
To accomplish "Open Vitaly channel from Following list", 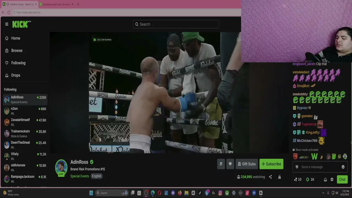I will tap(25, 156).
